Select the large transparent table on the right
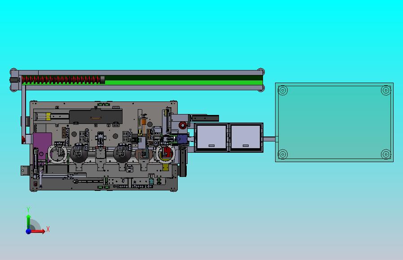Image resolution: width=403 pixels, height=260 pixels. pyautogui.click(x=334, y=122)
